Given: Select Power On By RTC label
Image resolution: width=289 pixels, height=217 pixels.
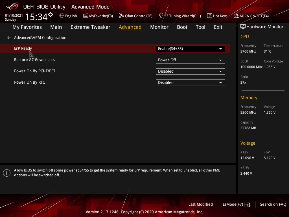Looking at the screenshot, I should click(x=29, y=82).
